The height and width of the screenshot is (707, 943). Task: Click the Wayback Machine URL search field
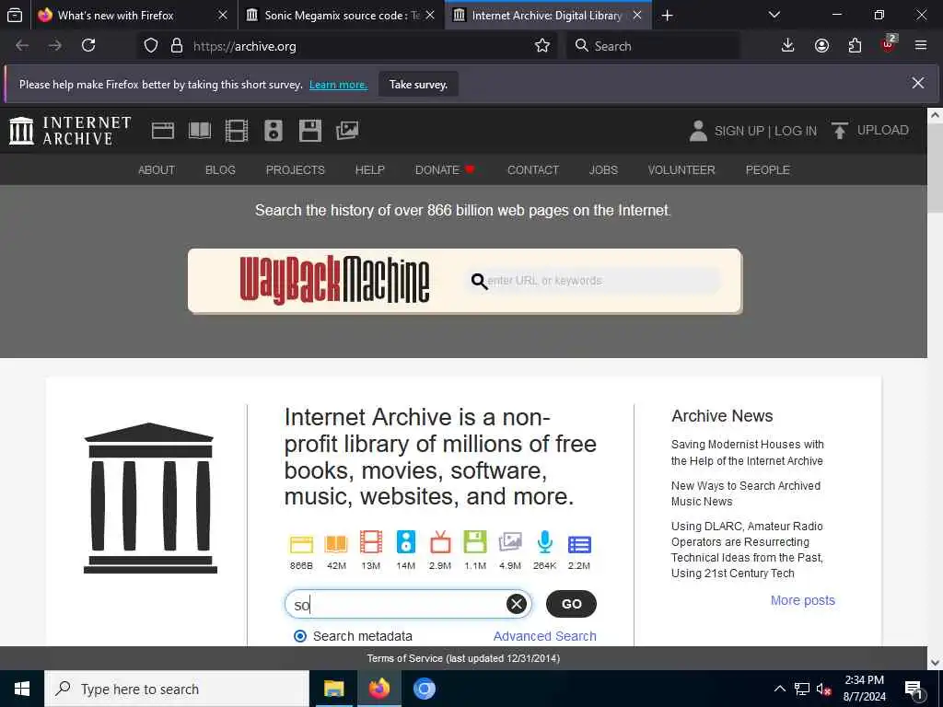tap(592, 281)
